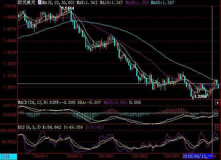The height and width of the screenshot is (160, 221).
Task: Select the cyan MA60:1.367 value
Action: tap(163, 3)
